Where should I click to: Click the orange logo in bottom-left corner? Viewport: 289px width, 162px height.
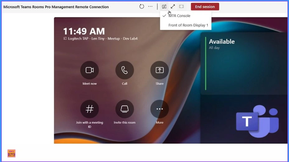(12, 153)
